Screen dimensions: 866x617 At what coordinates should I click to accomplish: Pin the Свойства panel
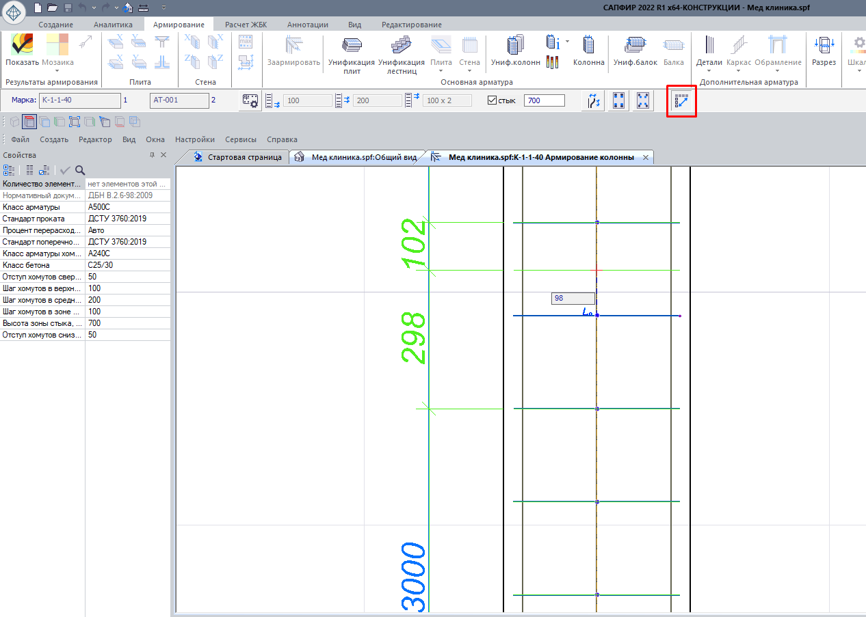point(152,155)
